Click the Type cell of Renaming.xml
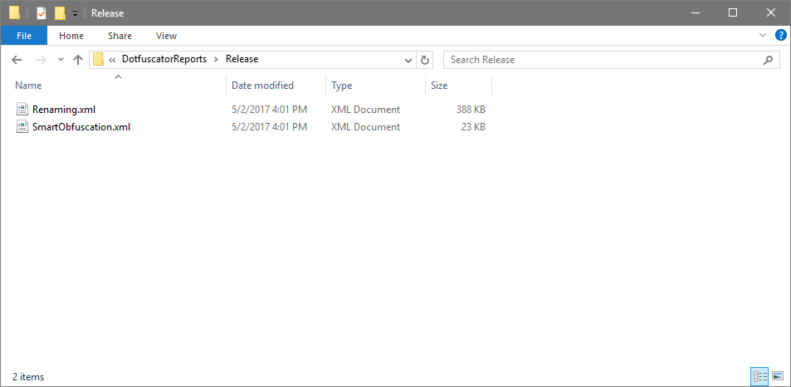 point(365,109)
